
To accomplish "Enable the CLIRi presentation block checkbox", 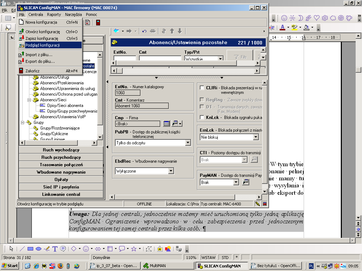I will pyautogui.click(x=202, y=88).
